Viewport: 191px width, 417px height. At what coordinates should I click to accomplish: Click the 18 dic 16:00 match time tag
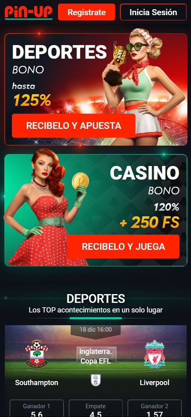coord(96,330)
